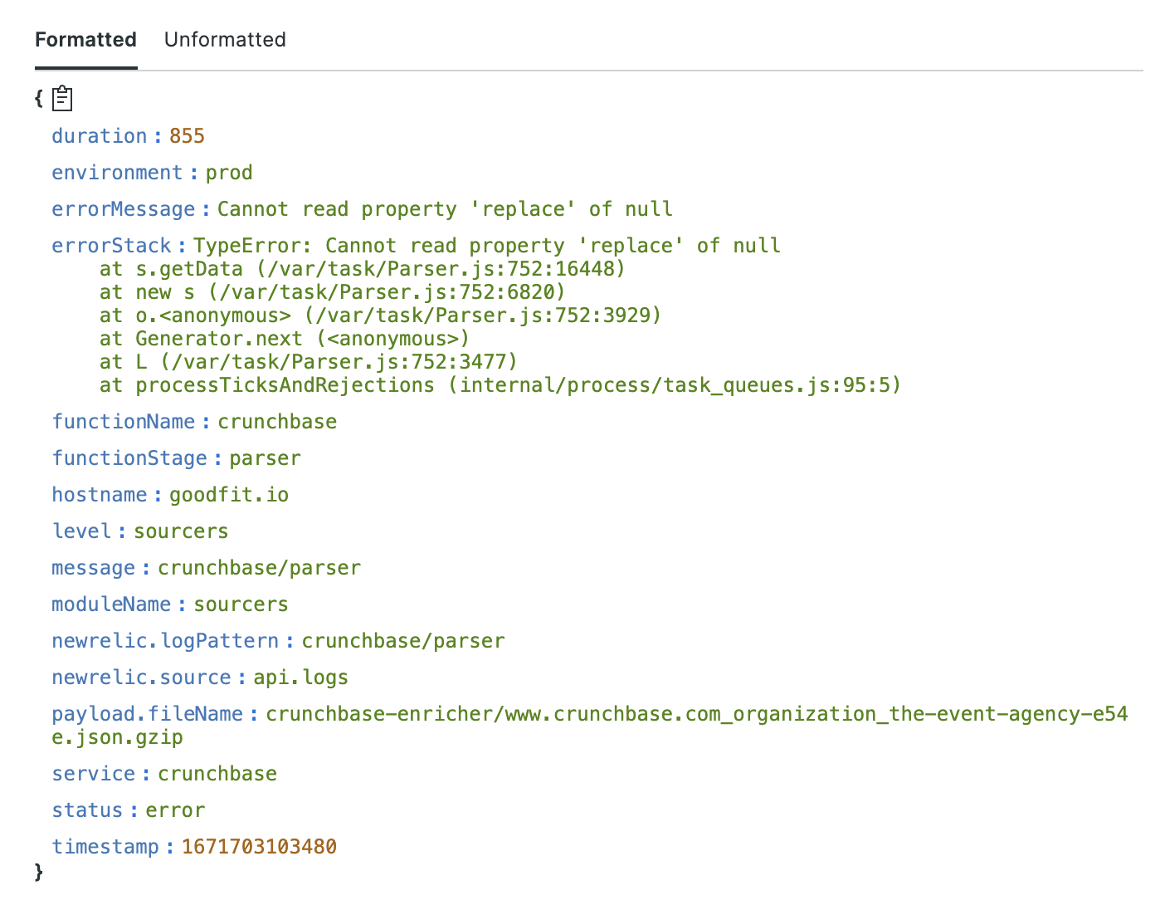Click the newrelic.logPattern attribute key

click(165, 641)
